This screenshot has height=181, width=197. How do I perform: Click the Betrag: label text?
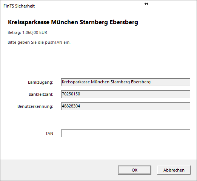pyautogui.click(x=14, y=32)
